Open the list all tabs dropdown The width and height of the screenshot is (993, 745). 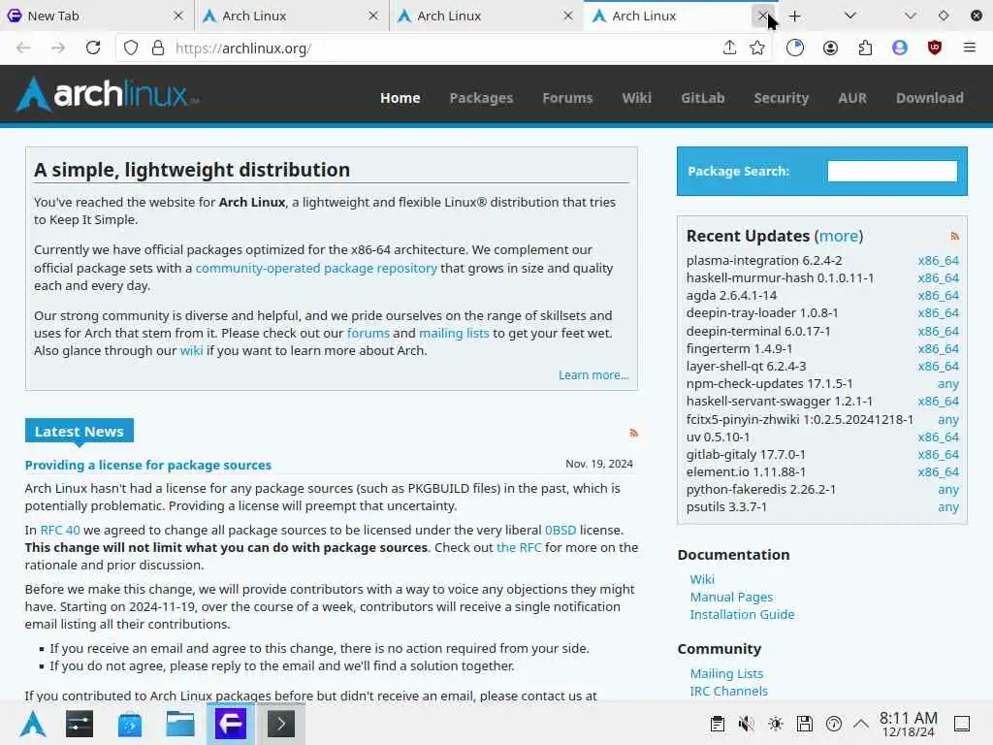850,16
